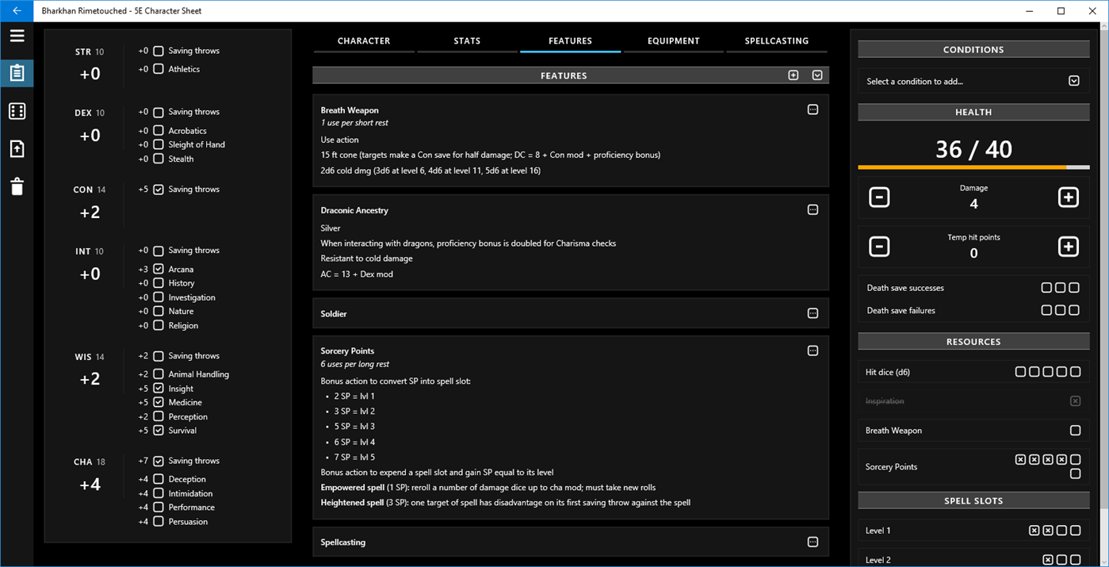The height and width of the screenshot is (567, 1109).
Task: Switch to the Spellcasting tab
Action: point(776,40)
